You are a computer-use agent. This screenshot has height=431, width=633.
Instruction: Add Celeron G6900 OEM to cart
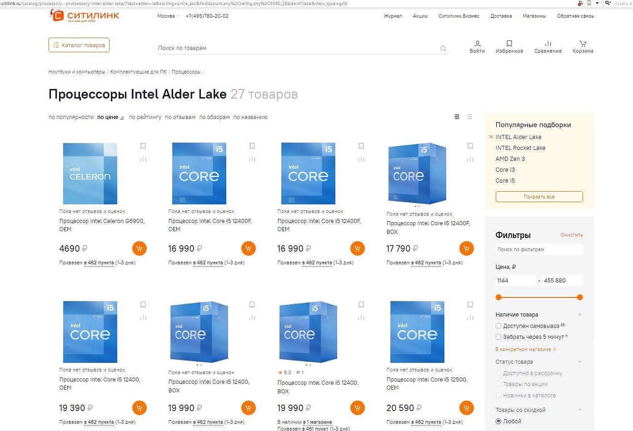coord(139,248)
